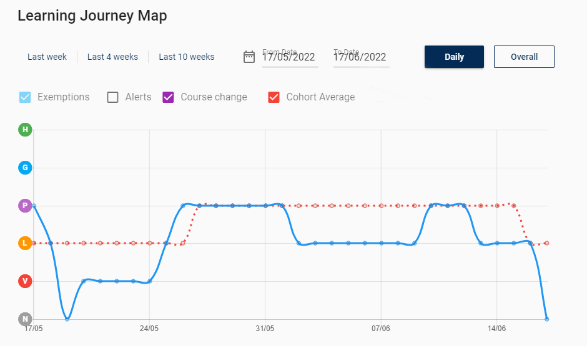This screenshot has width=587, height=346.
Task: Enable the Alerts checkbox
Action: pyautogui.click(x=113, y=97)
